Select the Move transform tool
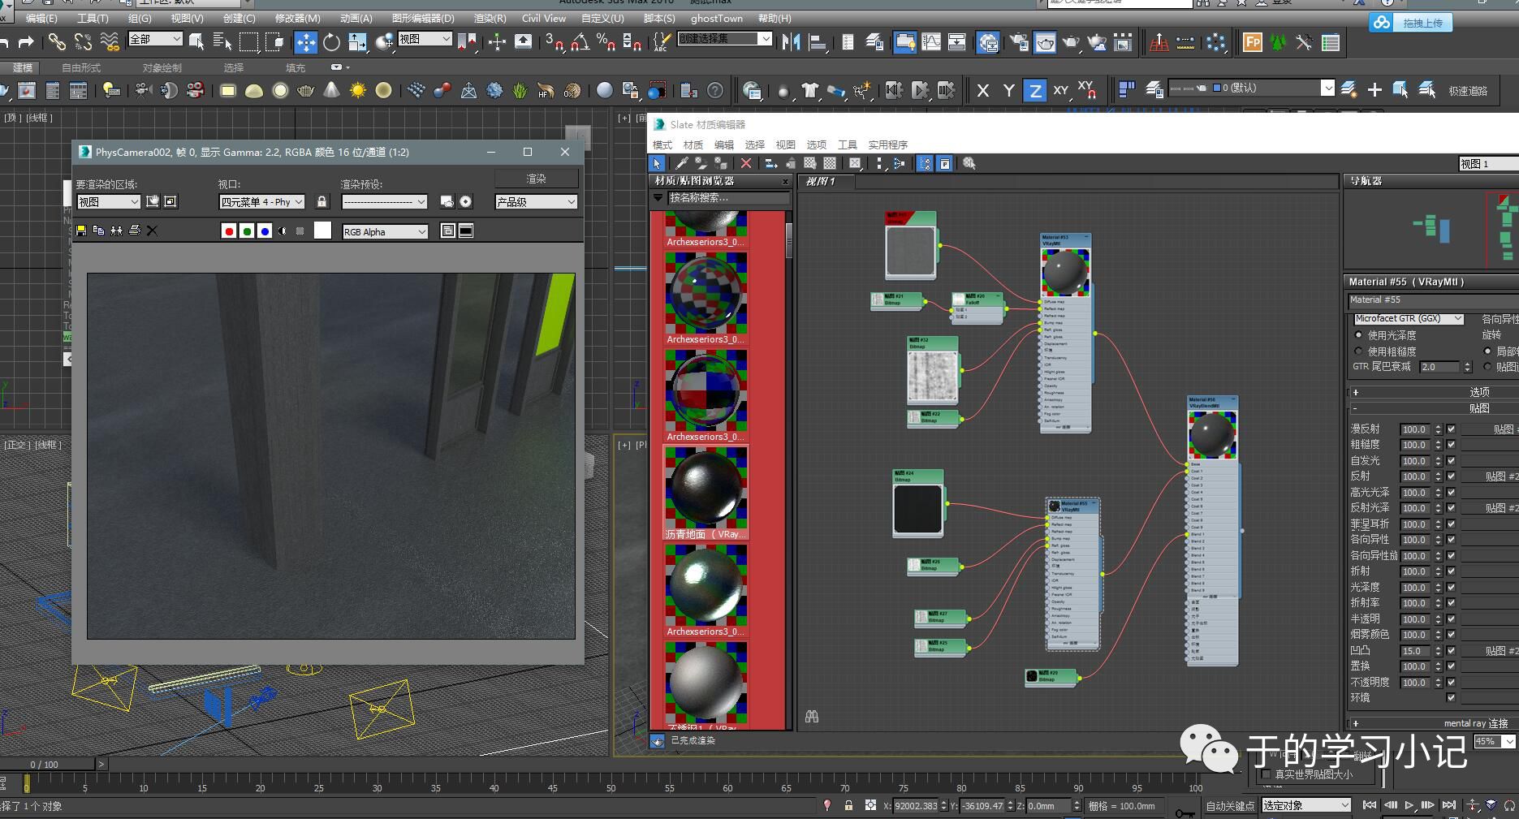This screenshot has width=1519, height=819. 305,41
